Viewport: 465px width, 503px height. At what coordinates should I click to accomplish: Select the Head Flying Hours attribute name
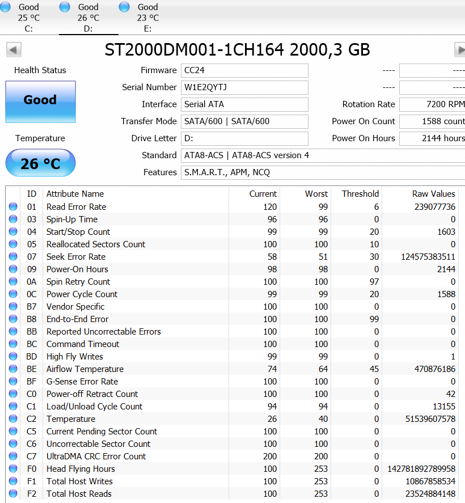[x=81, y=469]
